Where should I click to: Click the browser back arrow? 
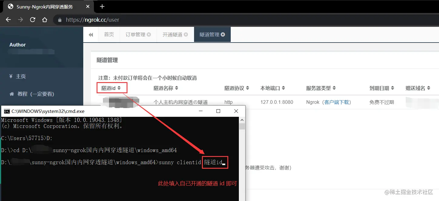[x=8, y=20]
